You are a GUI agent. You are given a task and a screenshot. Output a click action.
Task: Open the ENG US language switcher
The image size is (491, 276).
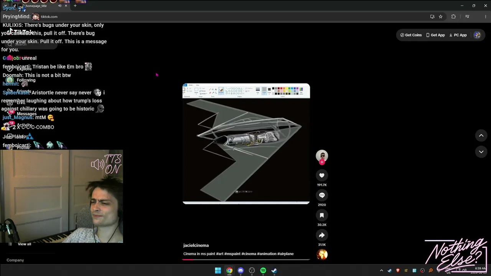pyautogui.click(x=448, y=271)
